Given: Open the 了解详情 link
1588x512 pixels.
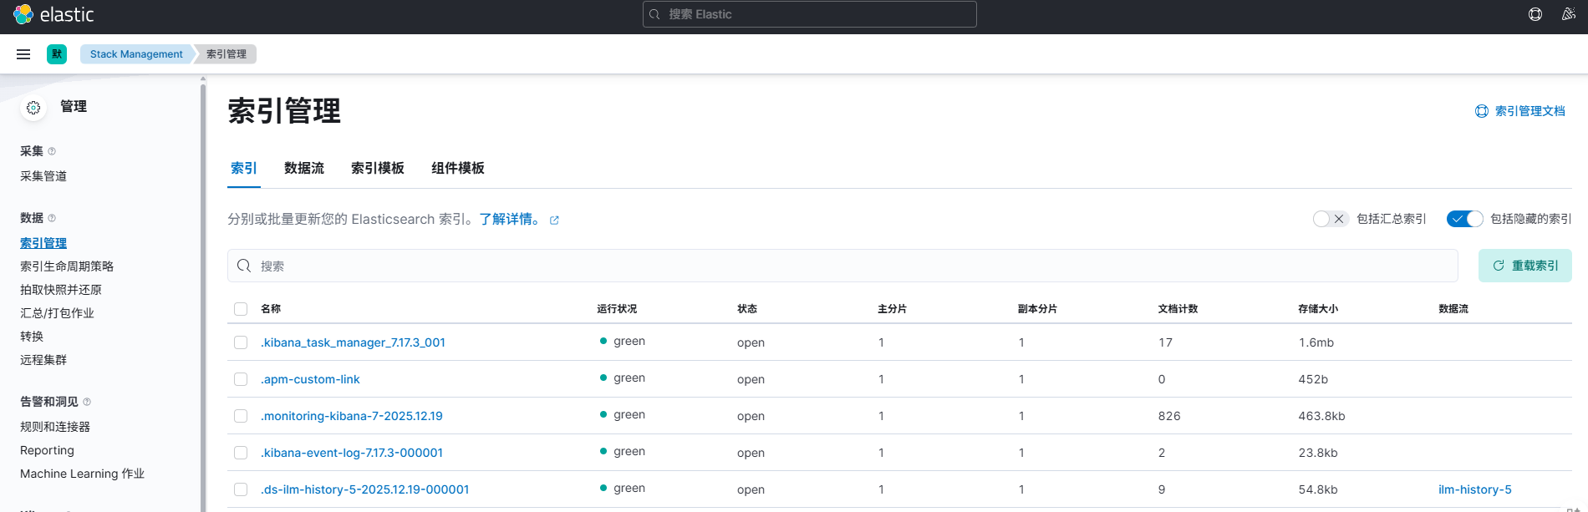Looking at the screenshot, I should [x=511, y=219].
